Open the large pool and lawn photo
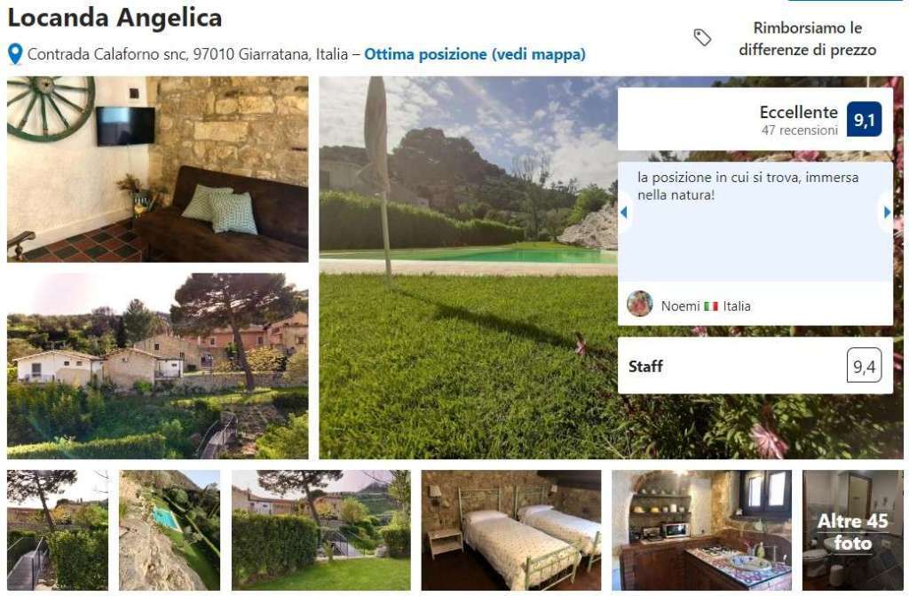Viewport: 909px width, 596px height. tap(469, 267)
